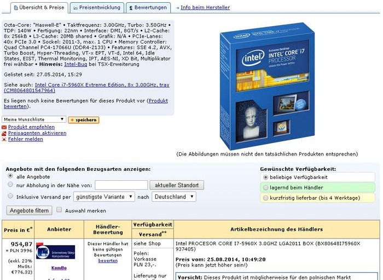
Task: Click the Produkt bewerten link
Action: click(x=86, y=104)
